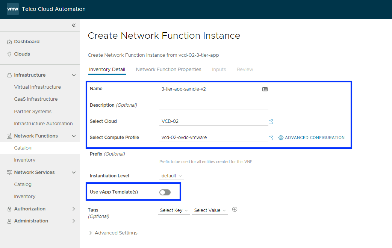Enable the Use vApp Template(s) toggle

pyautogui.click(x=165, y=192)
